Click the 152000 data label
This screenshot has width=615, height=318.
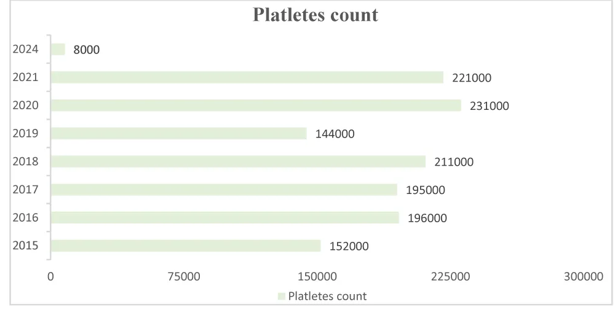pyautogui.click(x=349, y=246)
